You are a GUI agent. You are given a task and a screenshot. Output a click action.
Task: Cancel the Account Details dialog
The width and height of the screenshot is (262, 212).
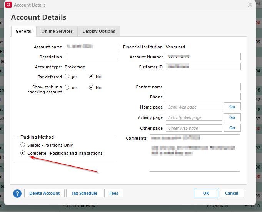tap(232, 193)
